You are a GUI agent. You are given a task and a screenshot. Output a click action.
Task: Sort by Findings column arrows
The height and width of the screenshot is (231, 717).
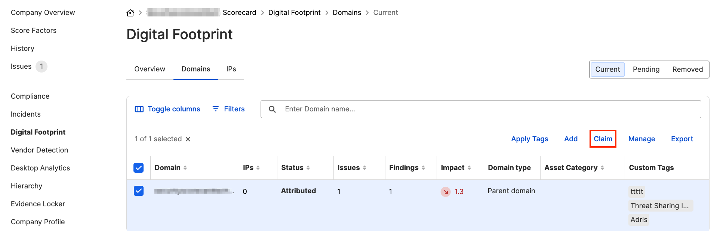pos(423,168)
